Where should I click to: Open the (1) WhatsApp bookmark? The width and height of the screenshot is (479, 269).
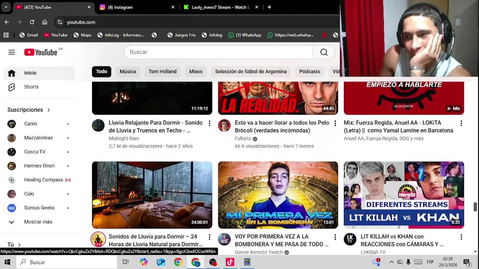tap(245, 35)
